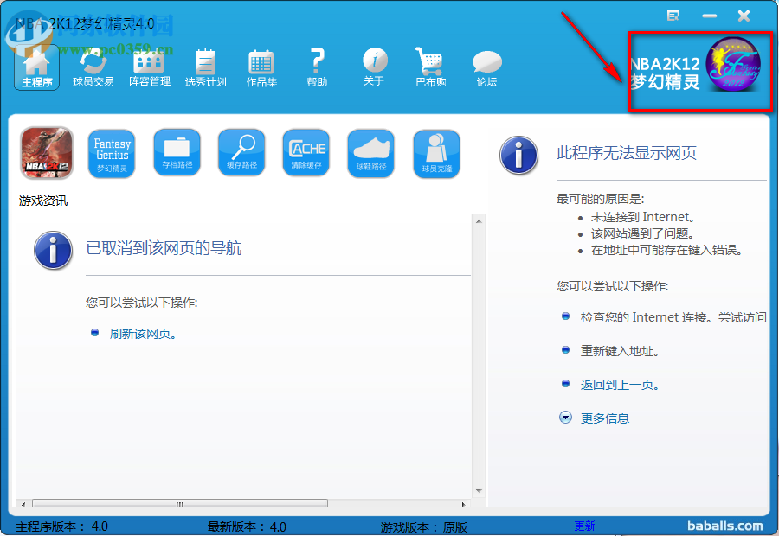Minimize the 梦幻精灵 window

coord(710,16)
